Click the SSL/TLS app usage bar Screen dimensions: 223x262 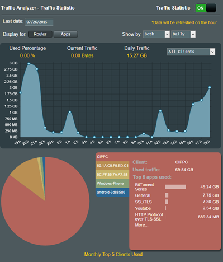point(167,202)
